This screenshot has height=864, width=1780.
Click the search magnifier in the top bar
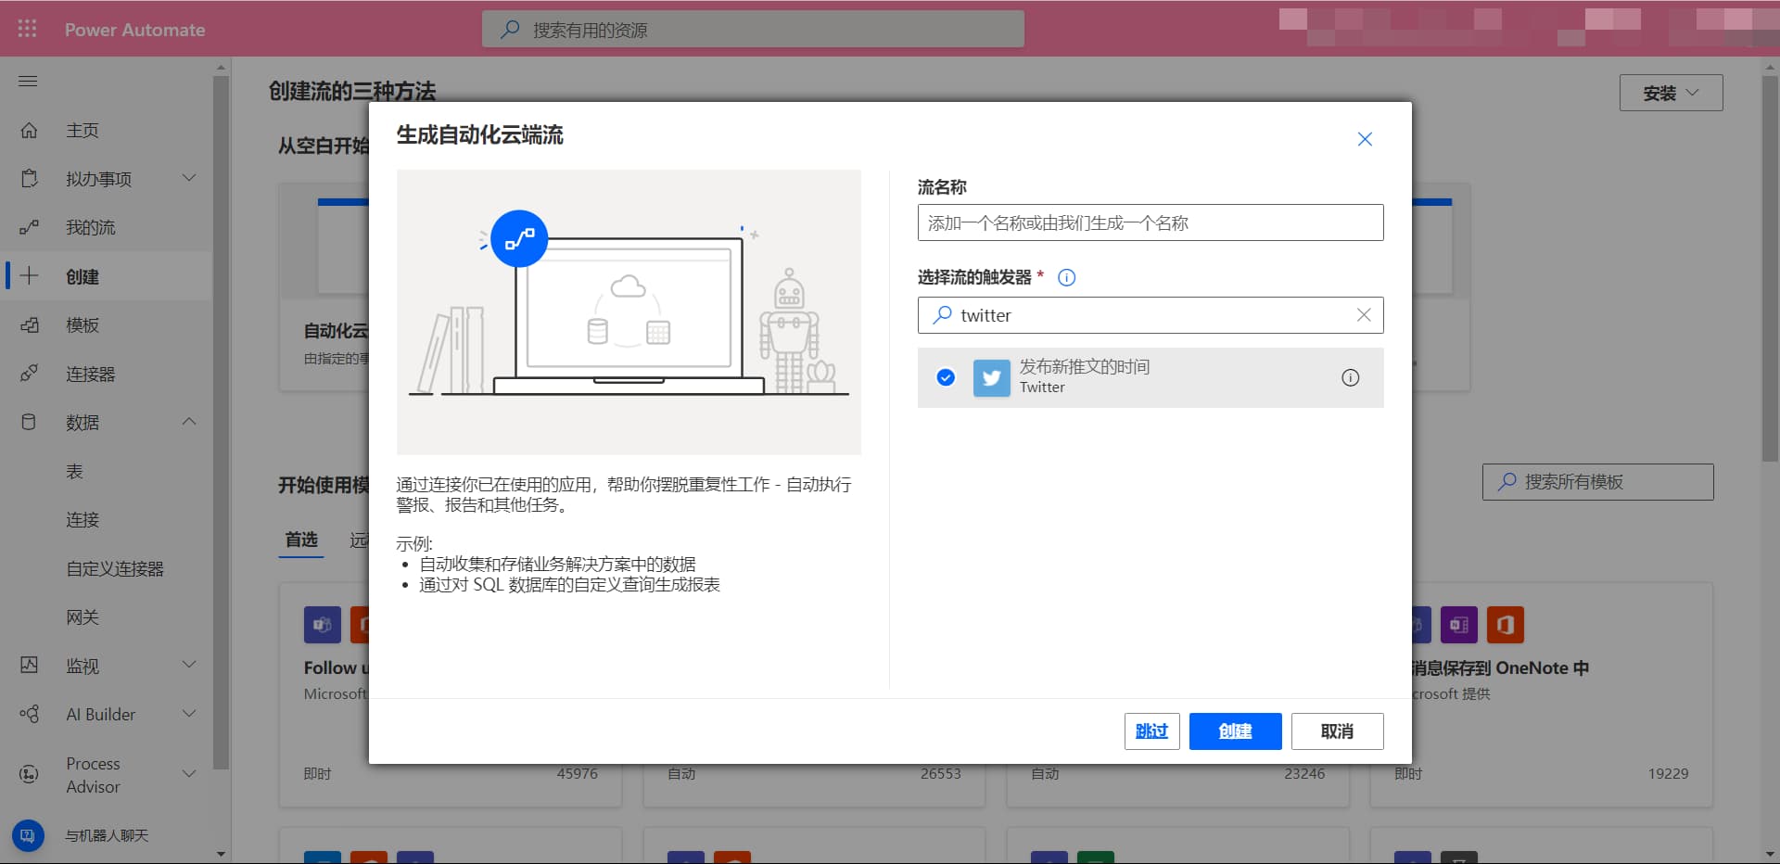tap(509, 30)
